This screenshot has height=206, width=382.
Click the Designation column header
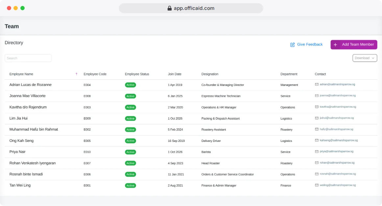210,74
